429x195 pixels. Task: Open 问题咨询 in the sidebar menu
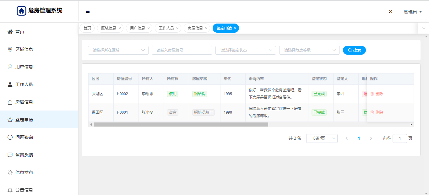point(24,137)
